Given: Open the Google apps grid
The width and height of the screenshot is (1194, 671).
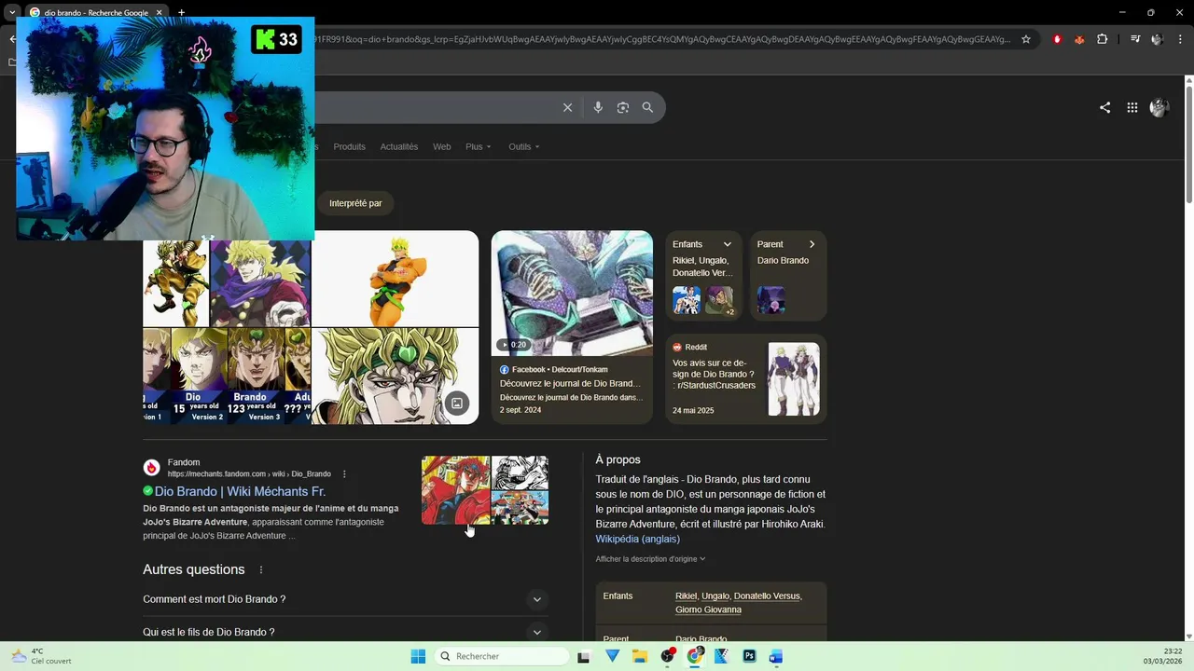Looking at the screenshot, I should point(1132,107).
